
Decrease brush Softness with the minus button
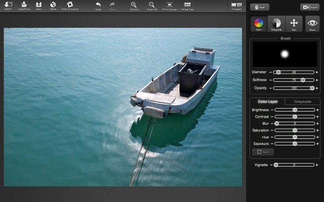[270, 80]
